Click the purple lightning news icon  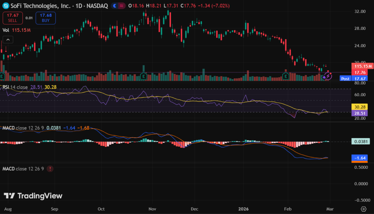coord(328,76)
